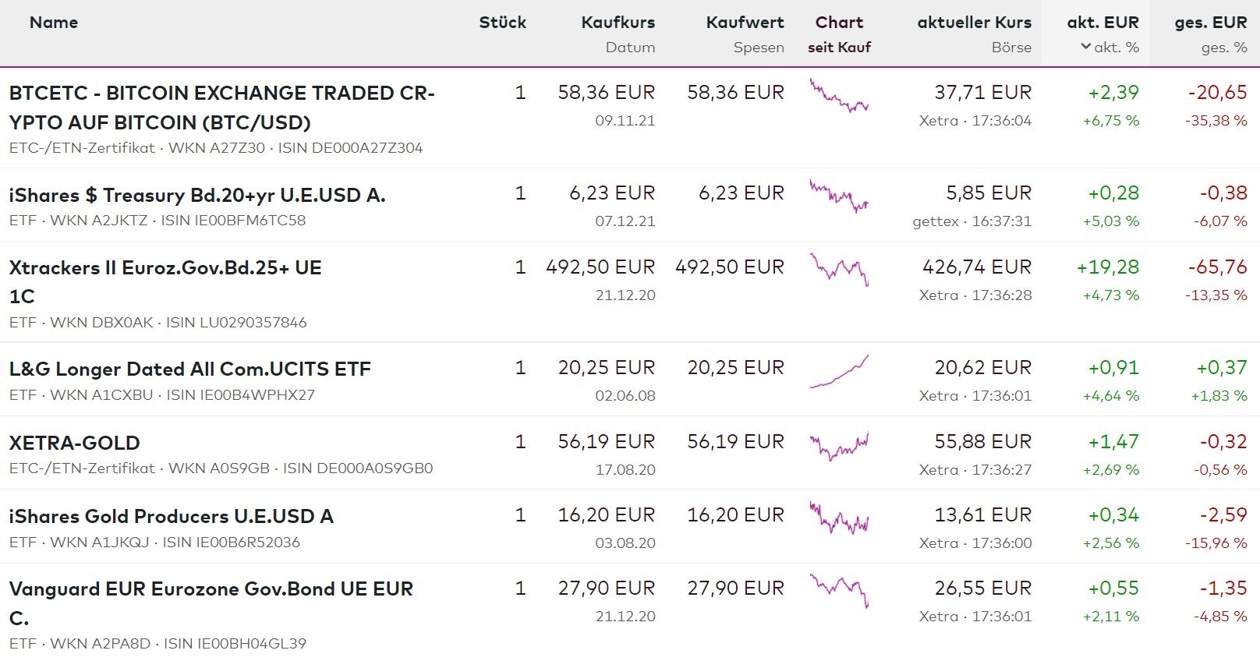The width and height of the screenshot is (1260, 661).
Task: Open iShares $ Treasury Bd.20+yr link
Action: (x=197, y=195)
